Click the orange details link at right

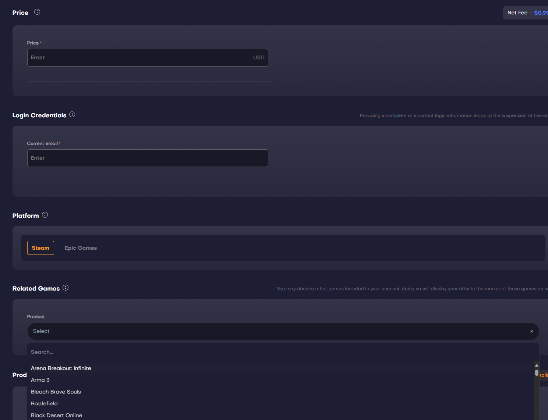pyautogui.click(x=544, y=375)
